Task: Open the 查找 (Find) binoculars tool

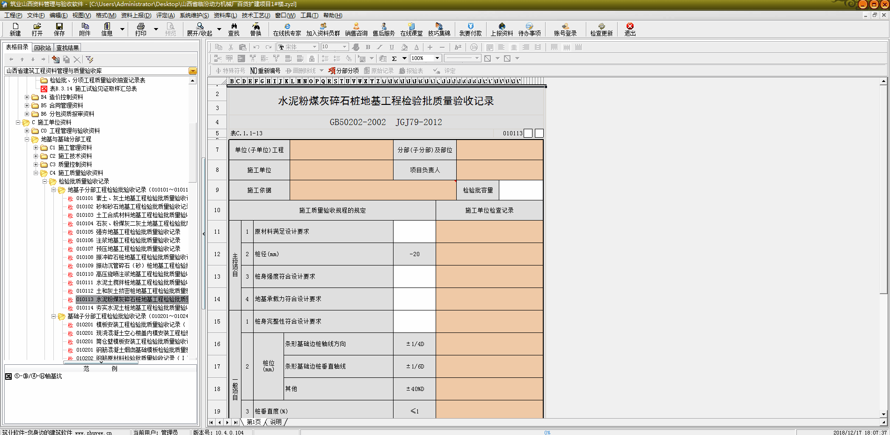Action: coord(233,29)
